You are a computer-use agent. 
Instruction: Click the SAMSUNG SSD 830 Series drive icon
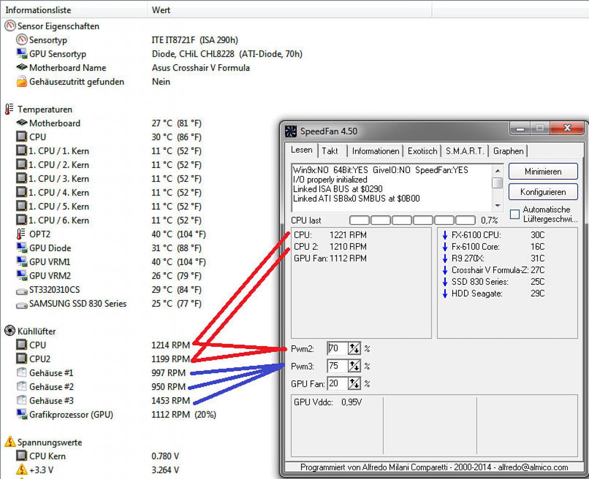pyautogui.click(x=22, y=304)
